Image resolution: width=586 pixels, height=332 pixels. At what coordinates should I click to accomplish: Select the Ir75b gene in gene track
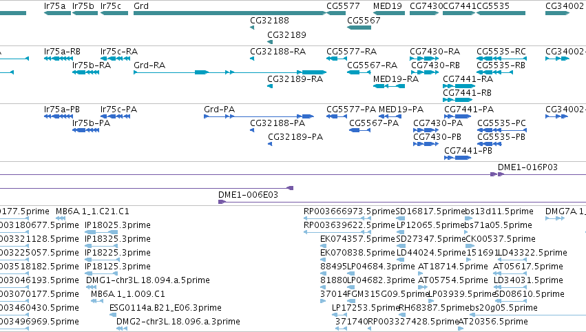tap(85, 13)
